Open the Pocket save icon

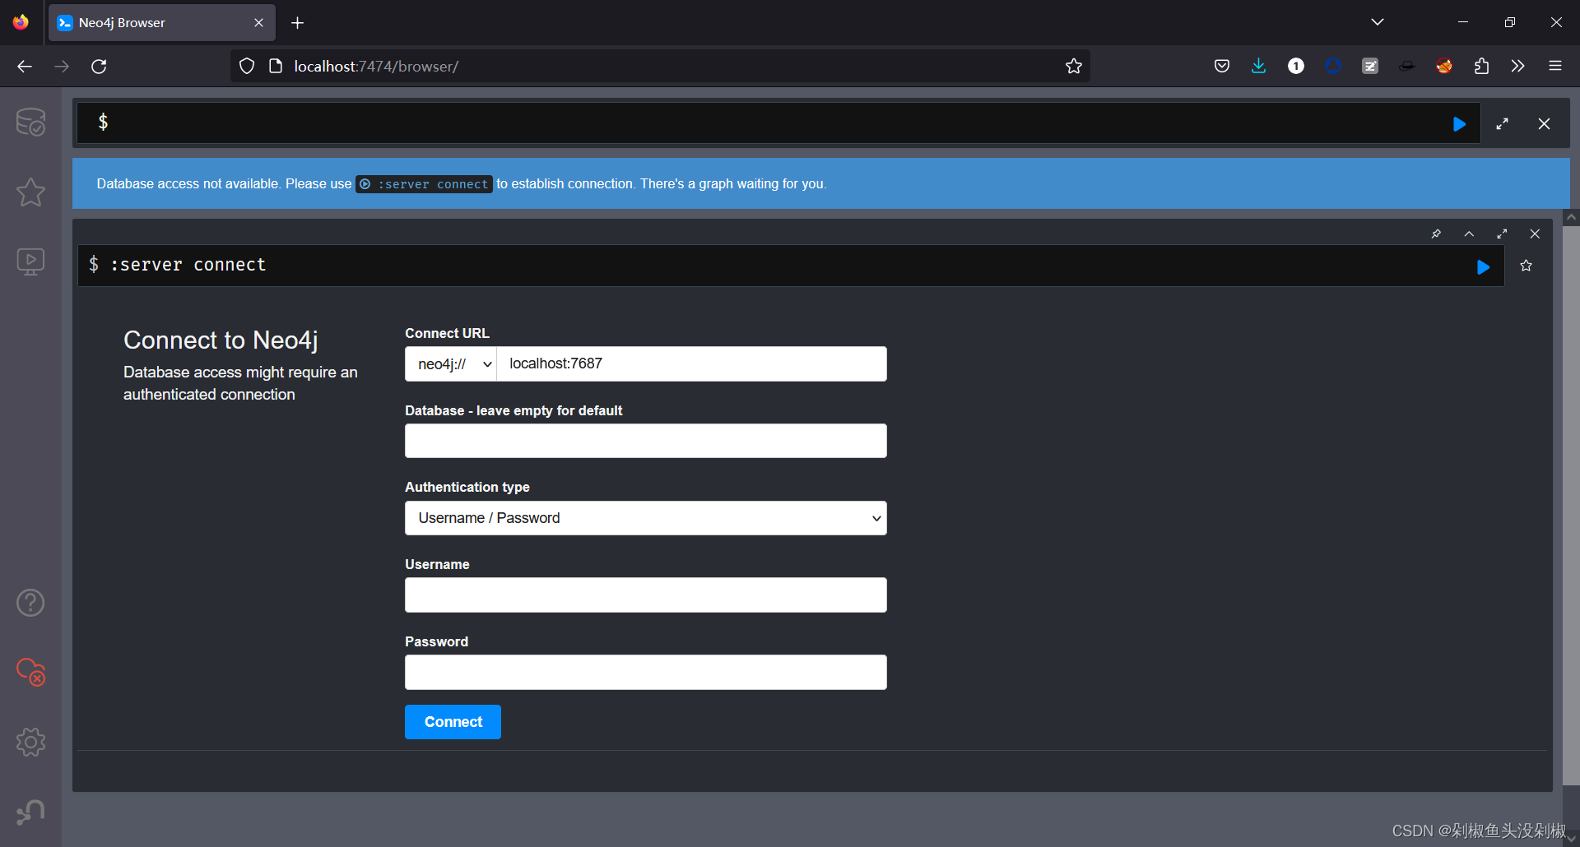click(x=1222, y=67)
